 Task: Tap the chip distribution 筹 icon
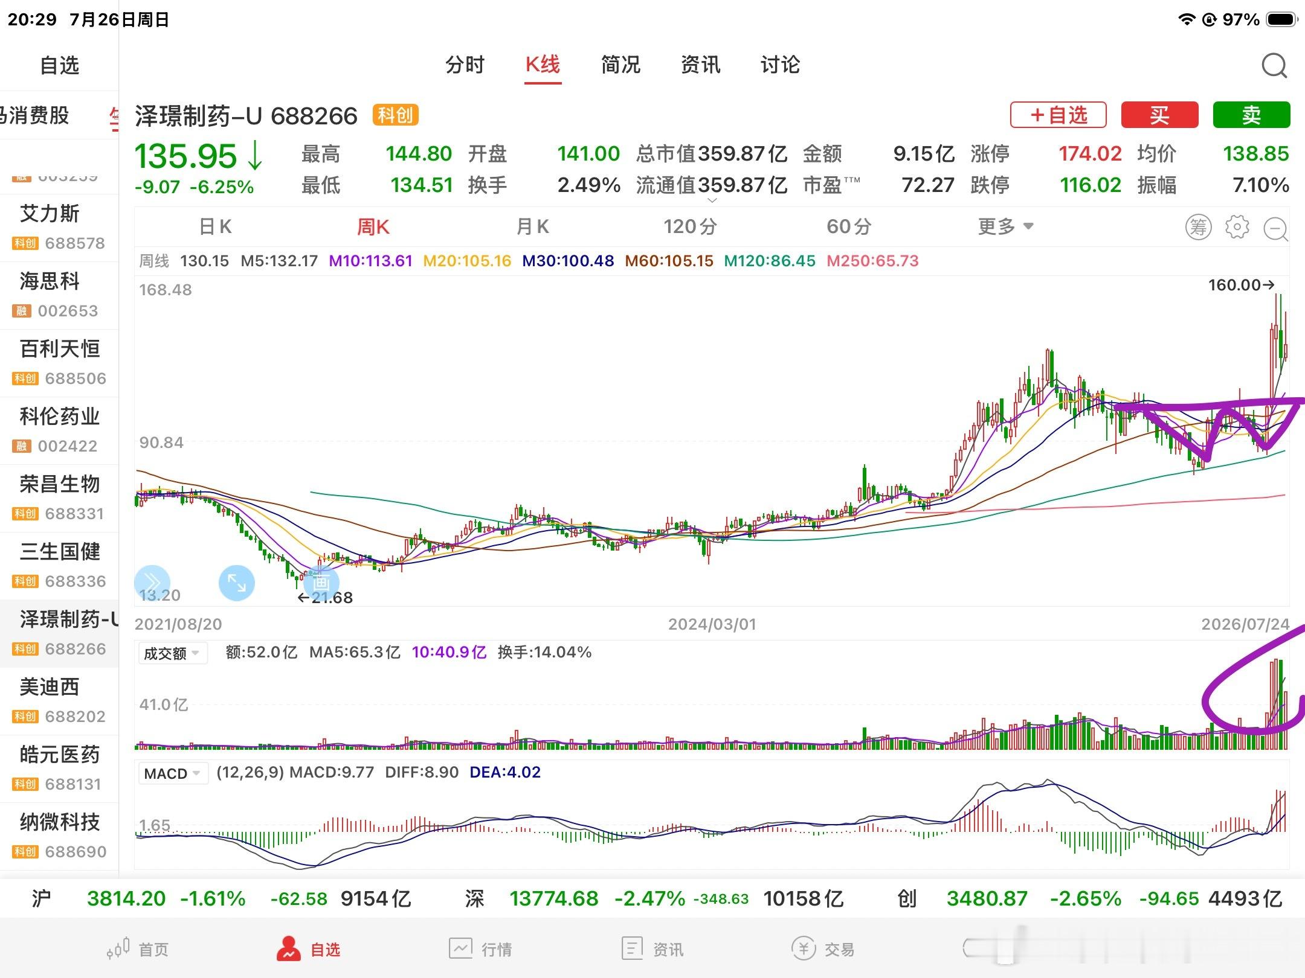(1198, 227)
